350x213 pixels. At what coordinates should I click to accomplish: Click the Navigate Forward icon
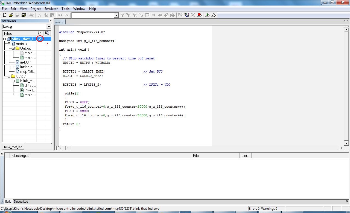[173, 15]
